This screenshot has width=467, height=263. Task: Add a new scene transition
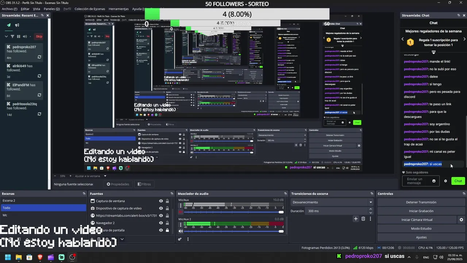point(356,219)
